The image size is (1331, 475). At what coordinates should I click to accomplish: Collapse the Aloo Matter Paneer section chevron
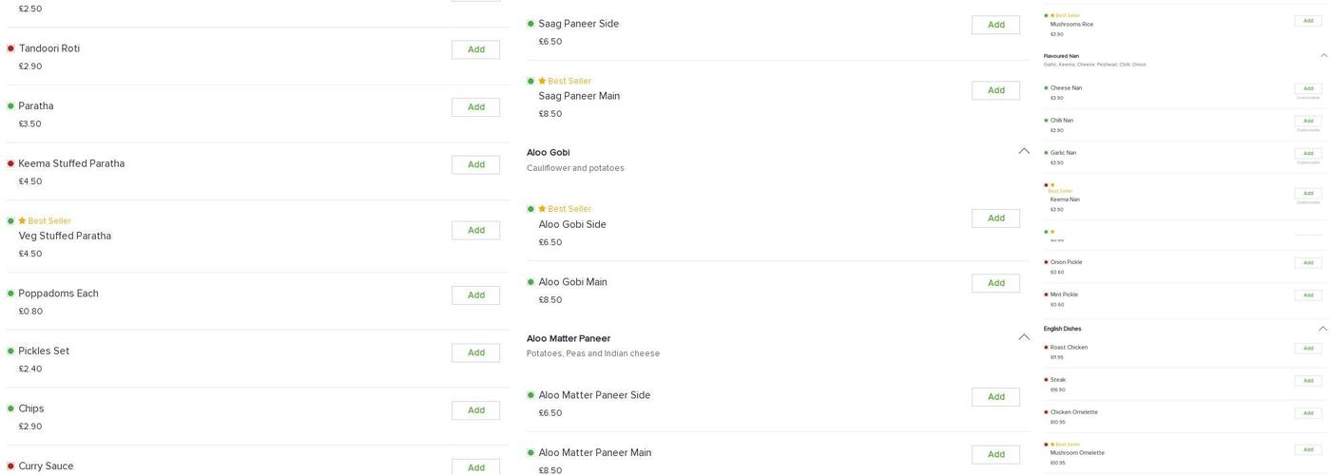(x=1024, y=337)
